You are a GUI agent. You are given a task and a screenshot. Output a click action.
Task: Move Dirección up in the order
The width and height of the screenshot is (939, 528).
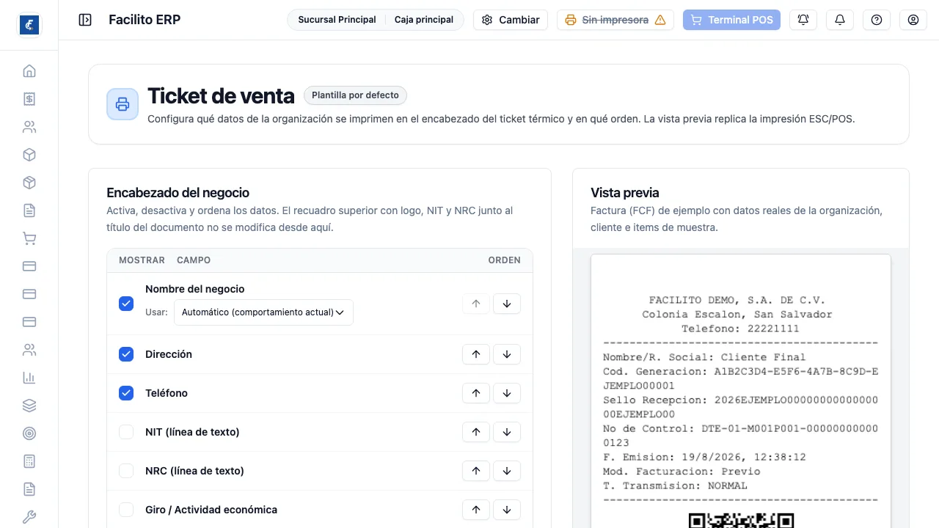point(476,354)
